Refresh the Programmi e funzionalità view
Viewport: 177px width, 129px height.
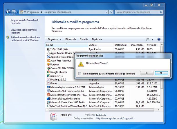111,12
